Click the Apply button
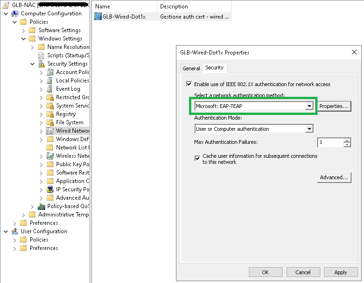Image resolution: width=364 pixels, height=283 pixels. coord(341,272)
